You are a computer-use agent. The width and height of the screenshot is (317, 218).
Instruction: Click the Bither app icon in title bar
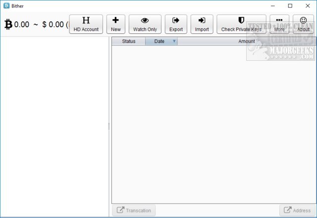pyautogui.click(x=6, y=6)
